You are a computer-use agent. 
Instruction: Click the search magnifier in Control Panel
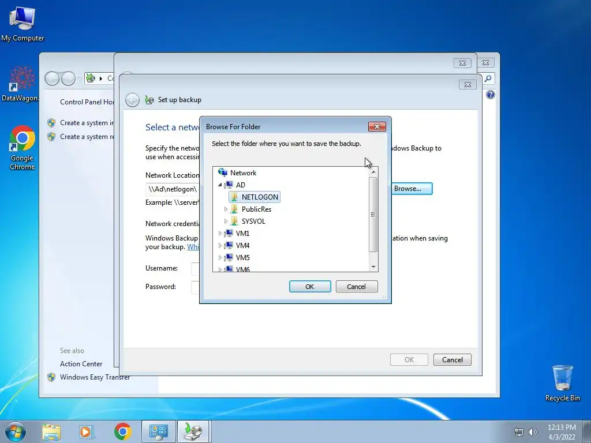[488, 78]
